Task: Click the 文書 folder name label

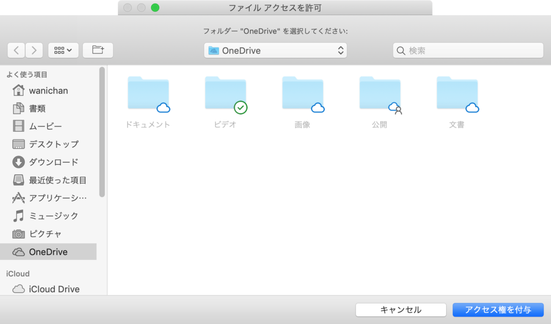Action: [x=457, y=125]
